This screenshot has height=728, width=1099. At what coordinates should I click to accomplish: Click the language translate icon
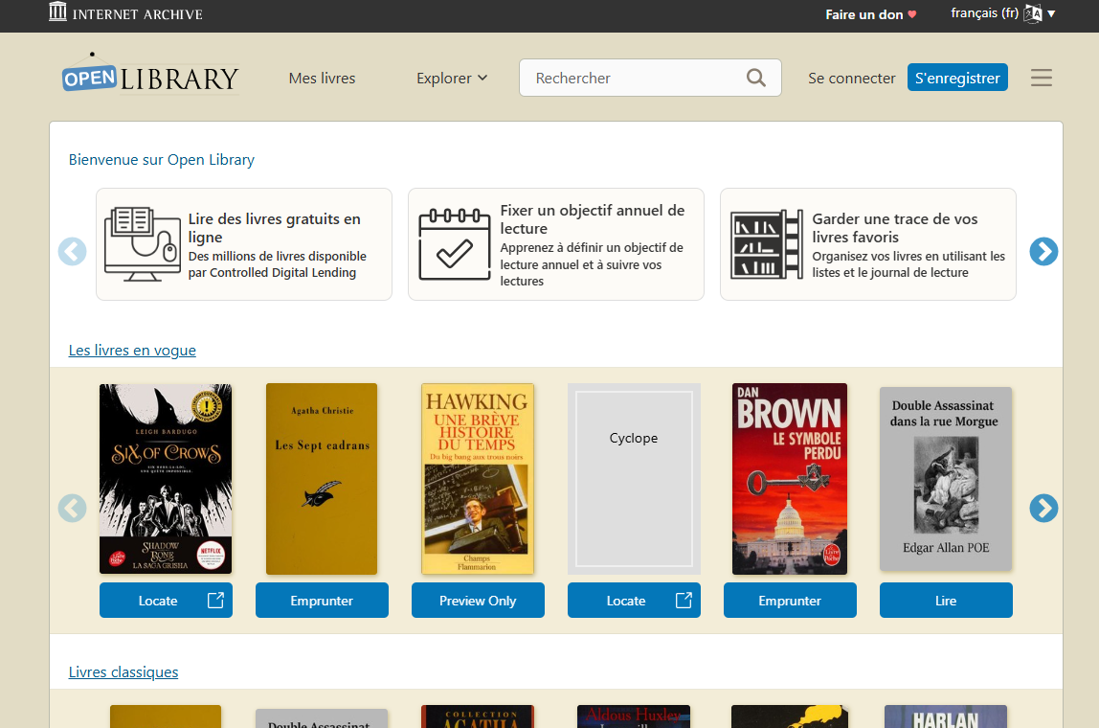click(1032, 14)
